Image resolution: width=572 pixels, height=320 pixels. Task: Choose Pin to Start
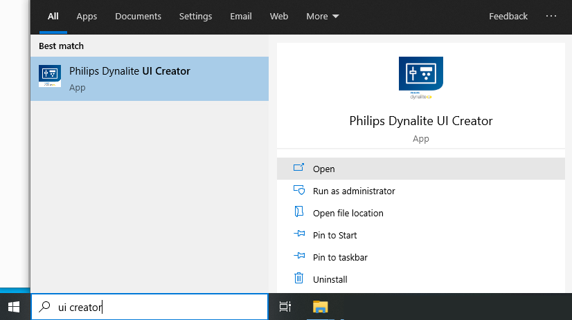[x=421, y=235]
